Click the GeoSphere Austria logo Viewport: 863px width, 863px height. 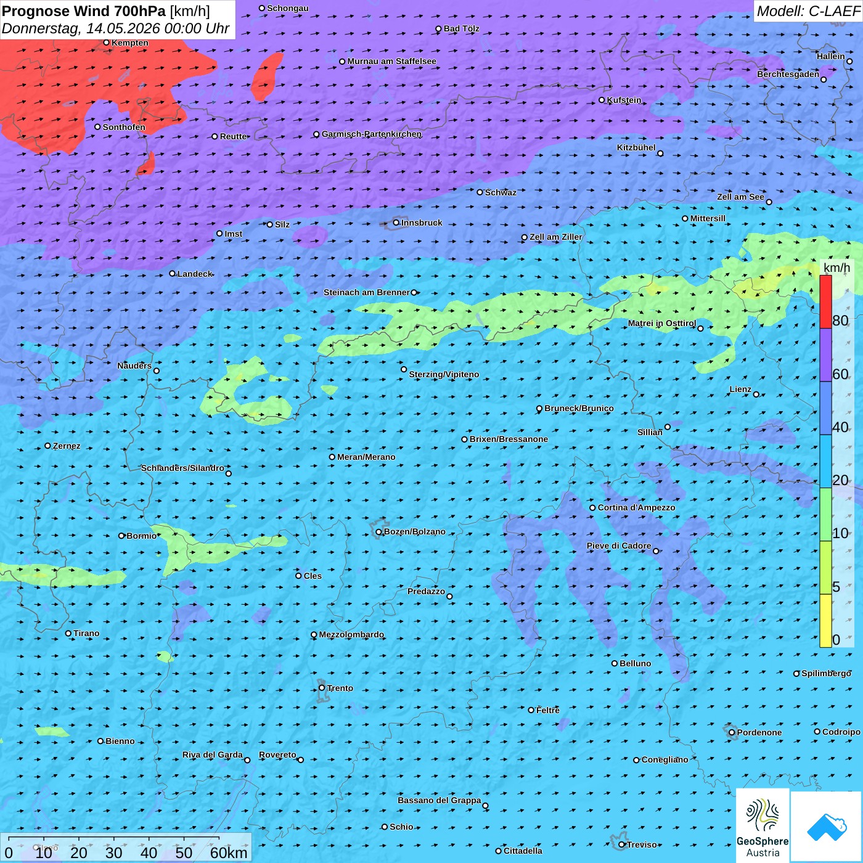[763, 825]
